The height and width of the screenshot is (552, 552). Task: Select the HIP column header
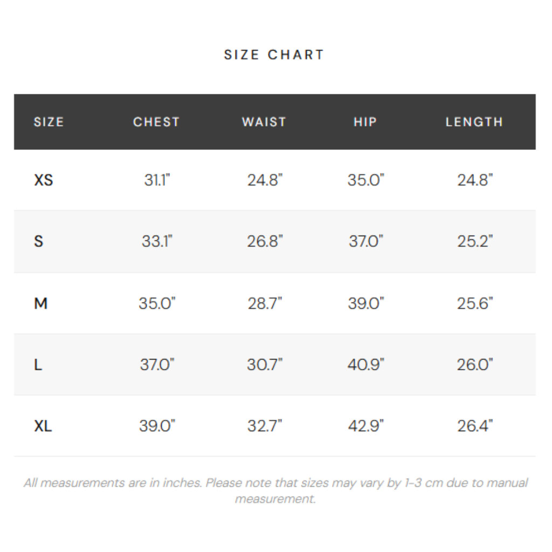[x=365, y=122]
